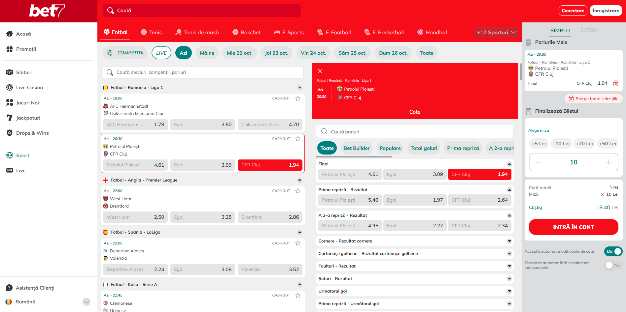
Task: Expand the +17 Sporturi dropdown
Action: point(496,32)
